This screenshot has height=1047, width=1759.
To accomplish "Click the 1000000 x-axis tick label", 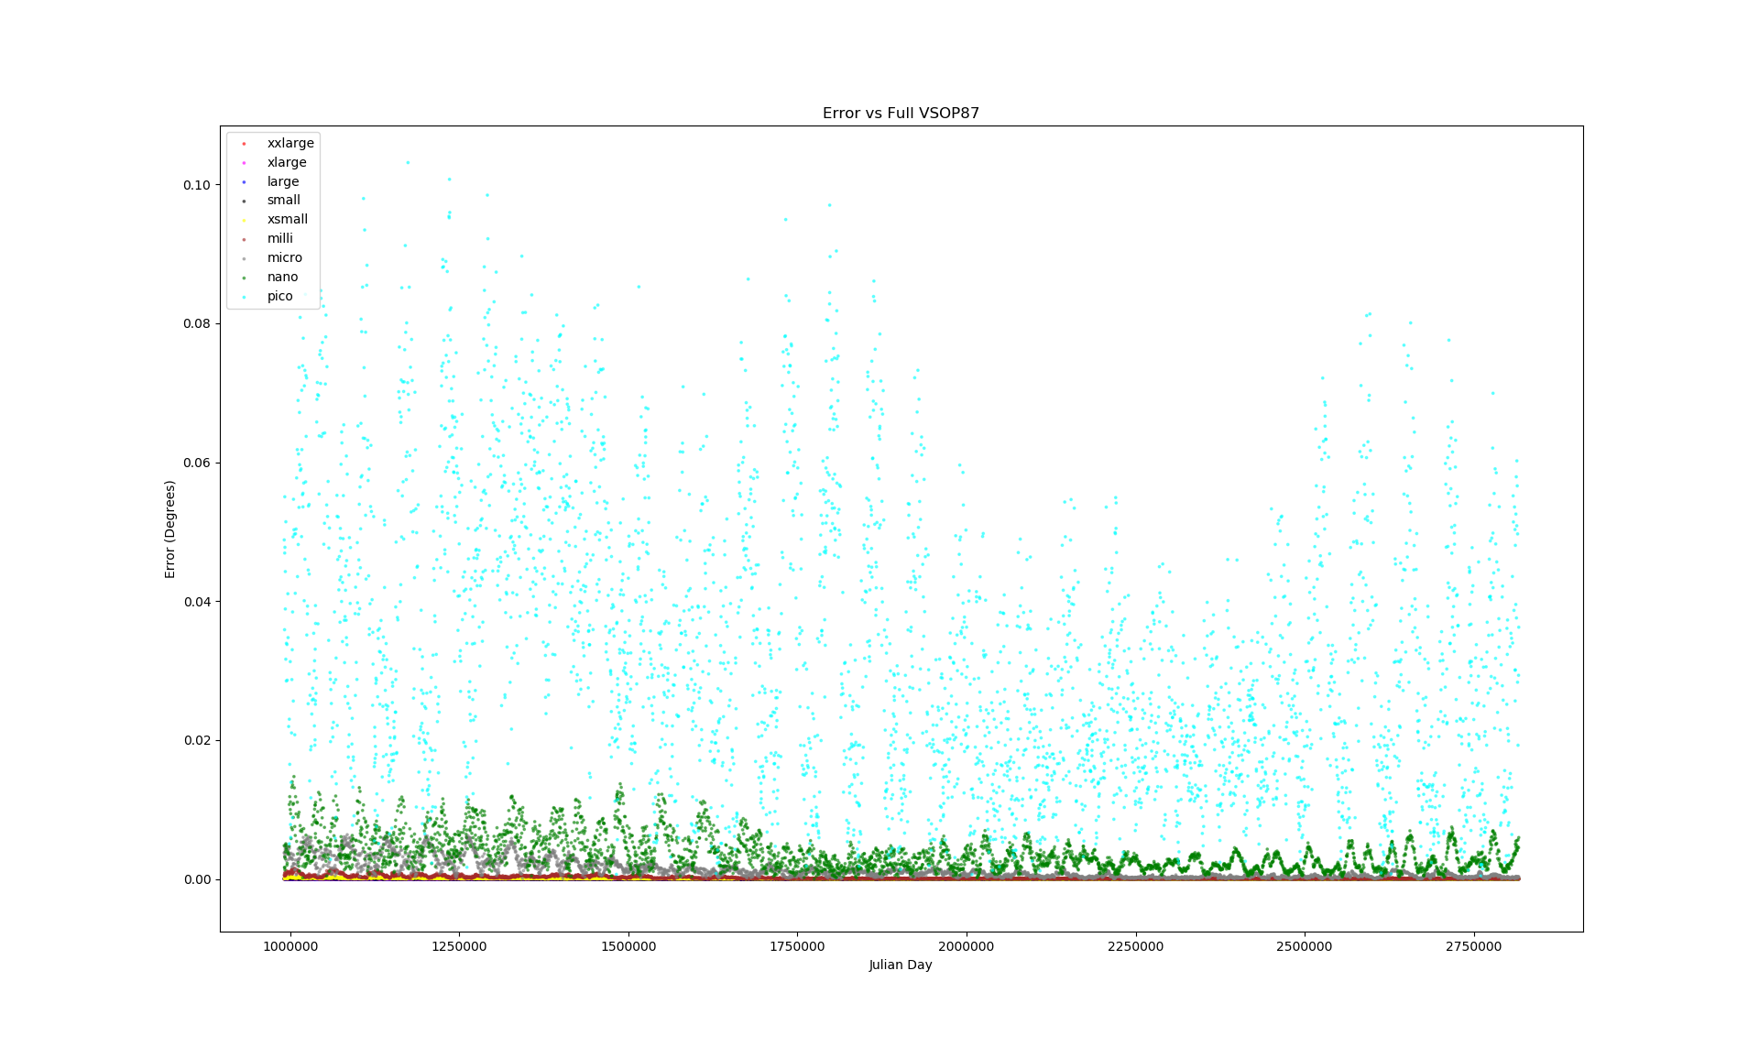I will (290, 946).
